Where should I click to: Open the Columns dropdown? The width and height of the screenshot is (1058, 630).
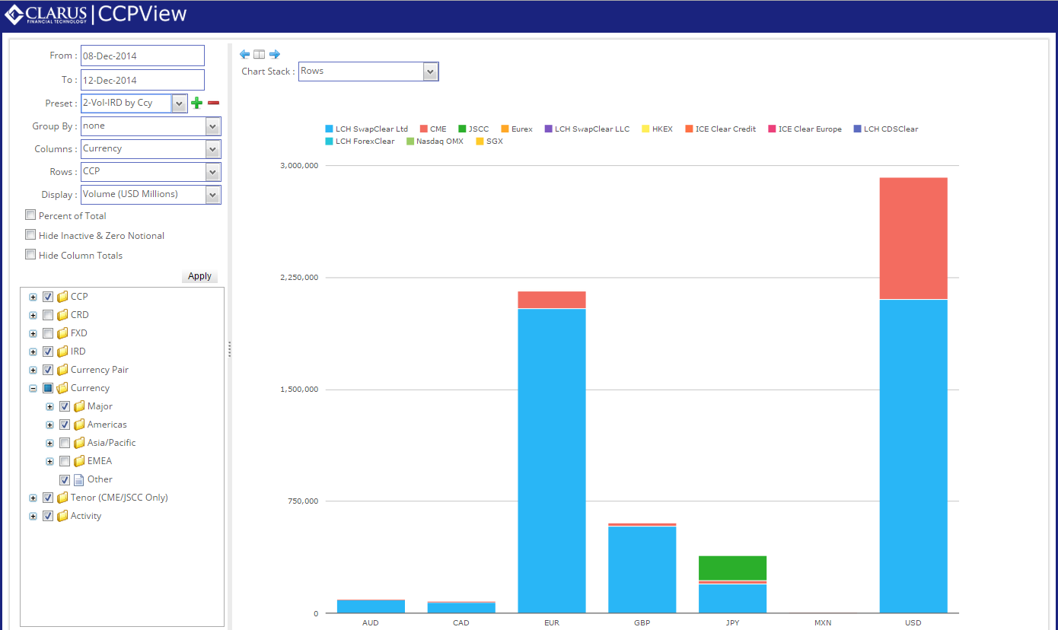coord(213,149)
